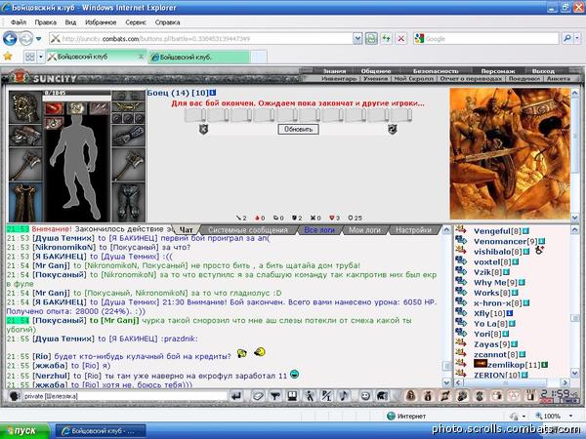Click the search magnifier icon next to Google box

[x=567, y=38]
